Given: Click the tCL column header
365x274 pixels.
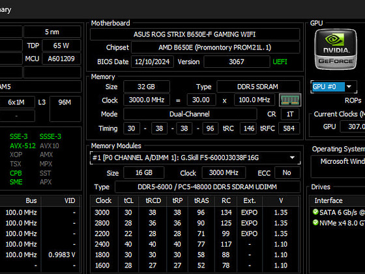Looking at the screenshot, I should (128, 201).
